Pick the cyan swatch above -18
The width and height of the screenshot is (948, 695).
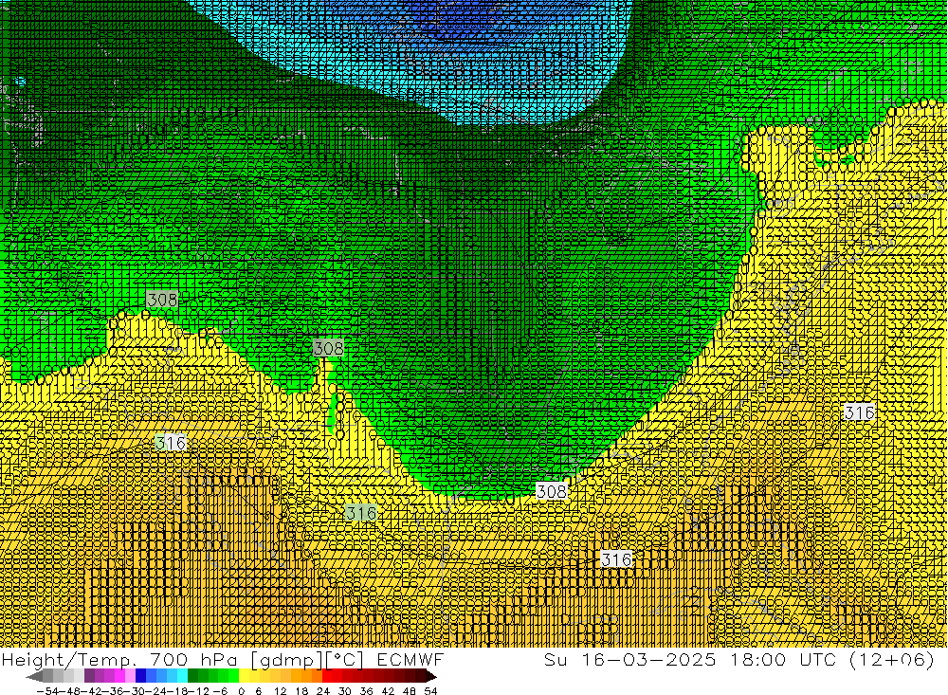pos(182,676)
